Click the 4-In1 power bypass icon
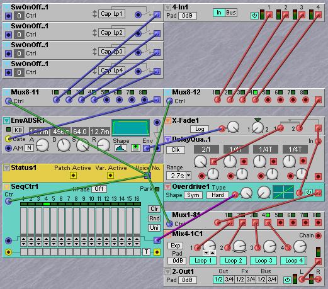Screen dimensions: 328x289 pyautogui.click(x=254, y=15)
